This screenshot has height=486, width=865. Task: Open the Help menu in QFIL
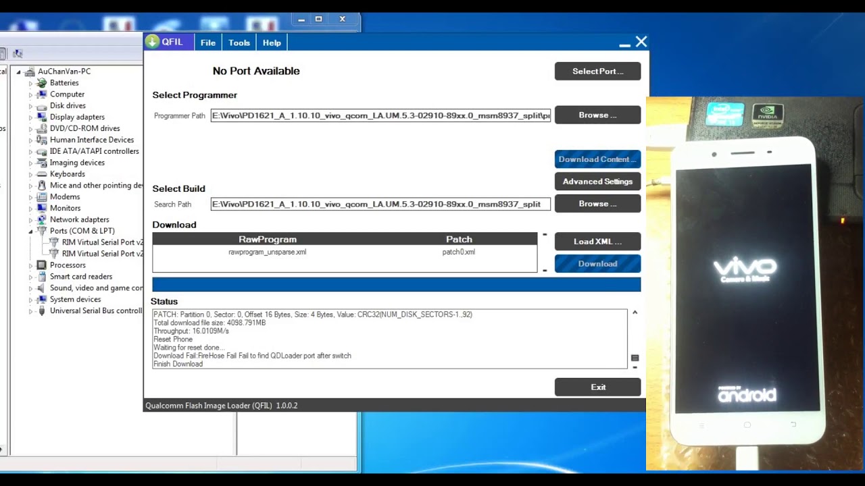tap(272, 43)
